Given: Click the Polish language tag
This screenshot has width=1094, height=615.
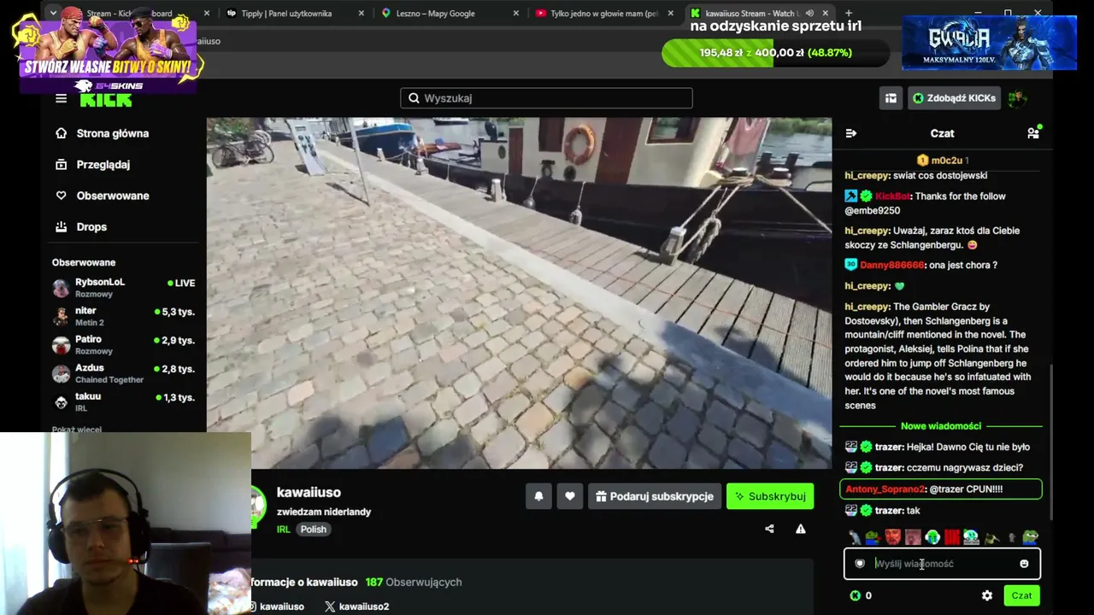Looking at the screenshot, I should [x=313, y=530].
